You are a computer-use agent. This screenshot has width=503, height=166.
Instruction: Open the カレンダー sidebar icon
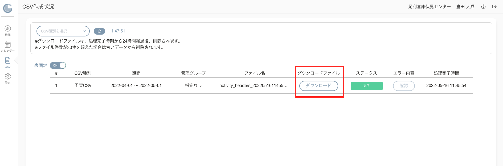(x=8, y=44)
